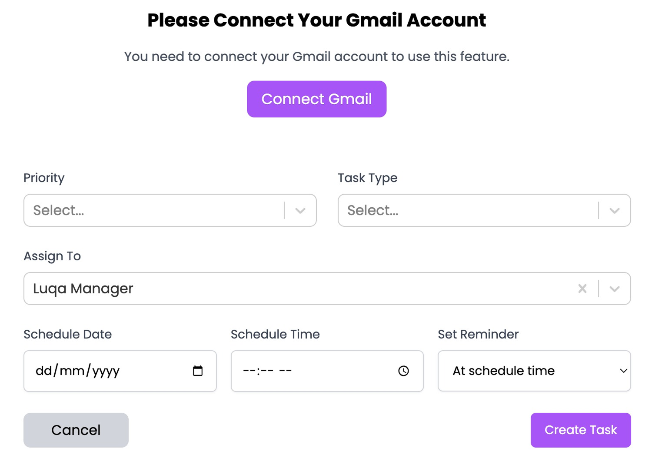Open the clock icon in Schedule Time
The height and width of the screenshot is (458, 652).
[x=403, y=371]
